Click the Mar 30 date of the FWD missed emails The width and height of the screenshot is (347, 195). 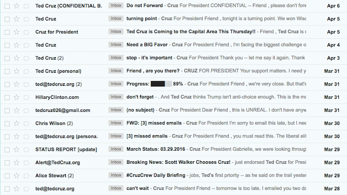coord(332,123)
